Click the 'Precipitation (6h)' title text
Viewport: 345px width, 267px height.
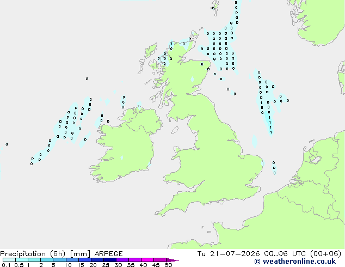coord(33,254)
